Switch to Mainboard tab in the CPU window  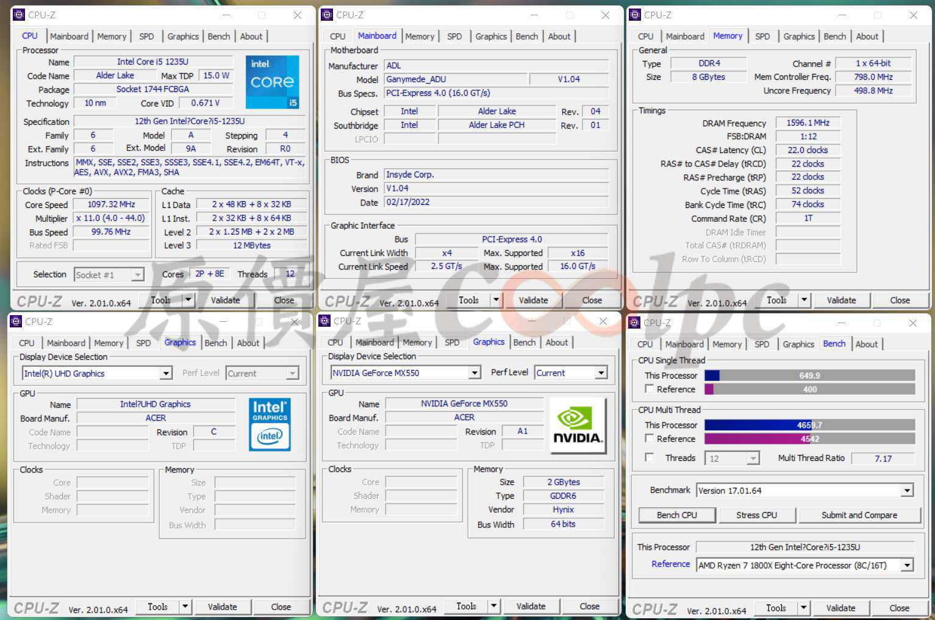69,37
